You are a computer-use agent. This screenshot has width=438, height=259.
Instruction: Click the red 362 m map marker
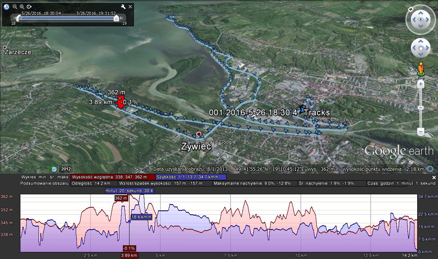point(120,102)
